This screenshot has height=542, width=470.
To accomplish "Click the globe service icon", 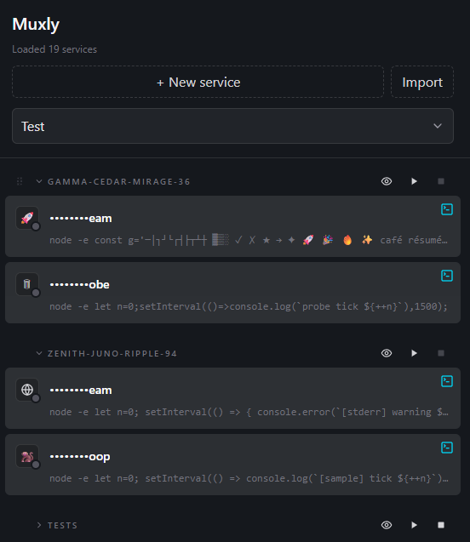I will coord(27,390).
